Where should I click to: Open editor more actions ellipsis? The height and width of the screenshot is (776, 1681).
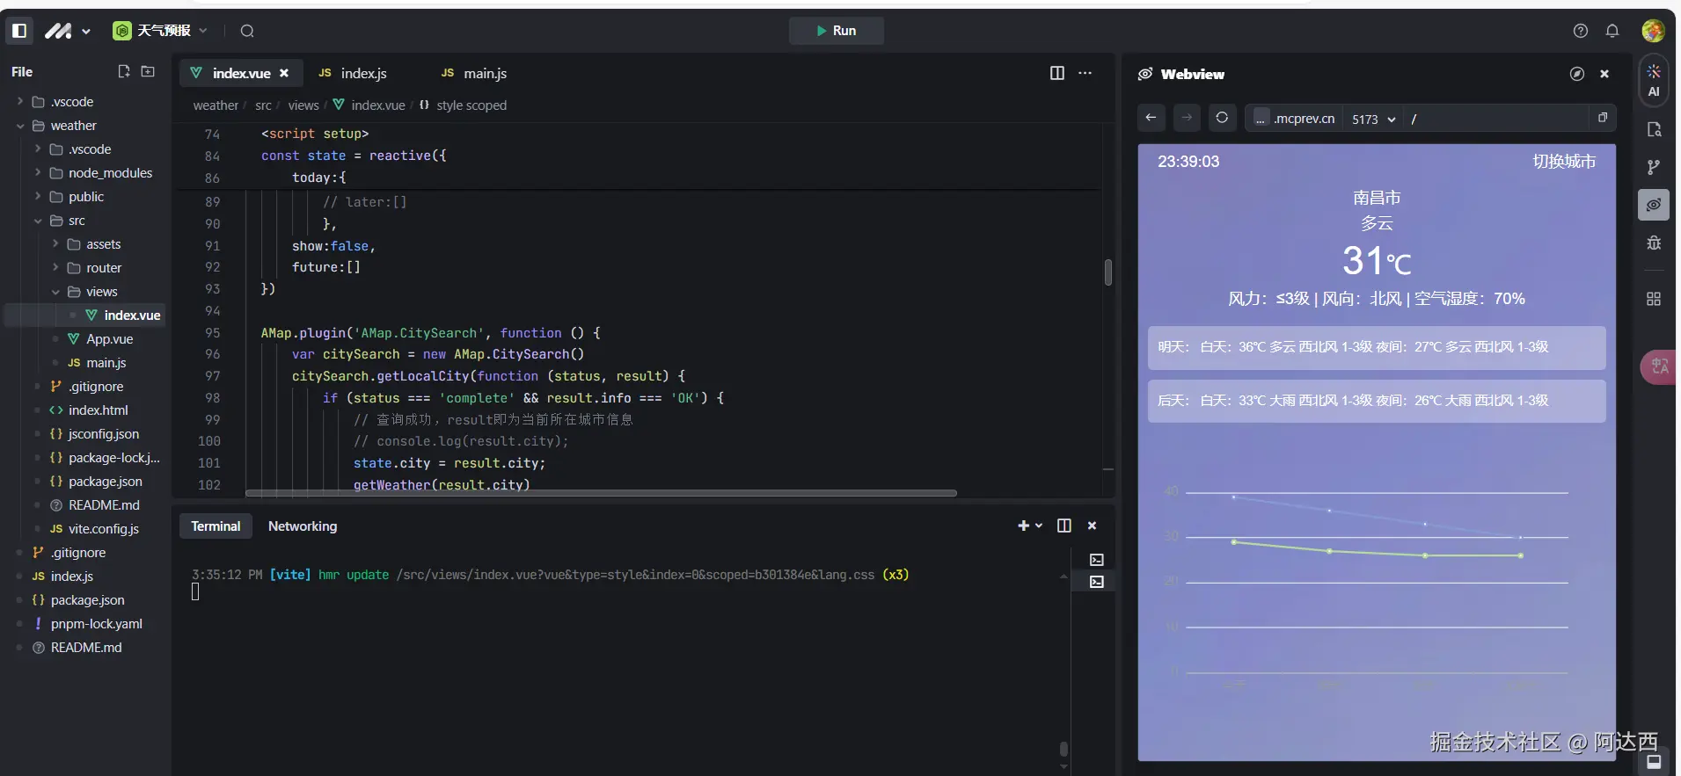point(1085,73)
